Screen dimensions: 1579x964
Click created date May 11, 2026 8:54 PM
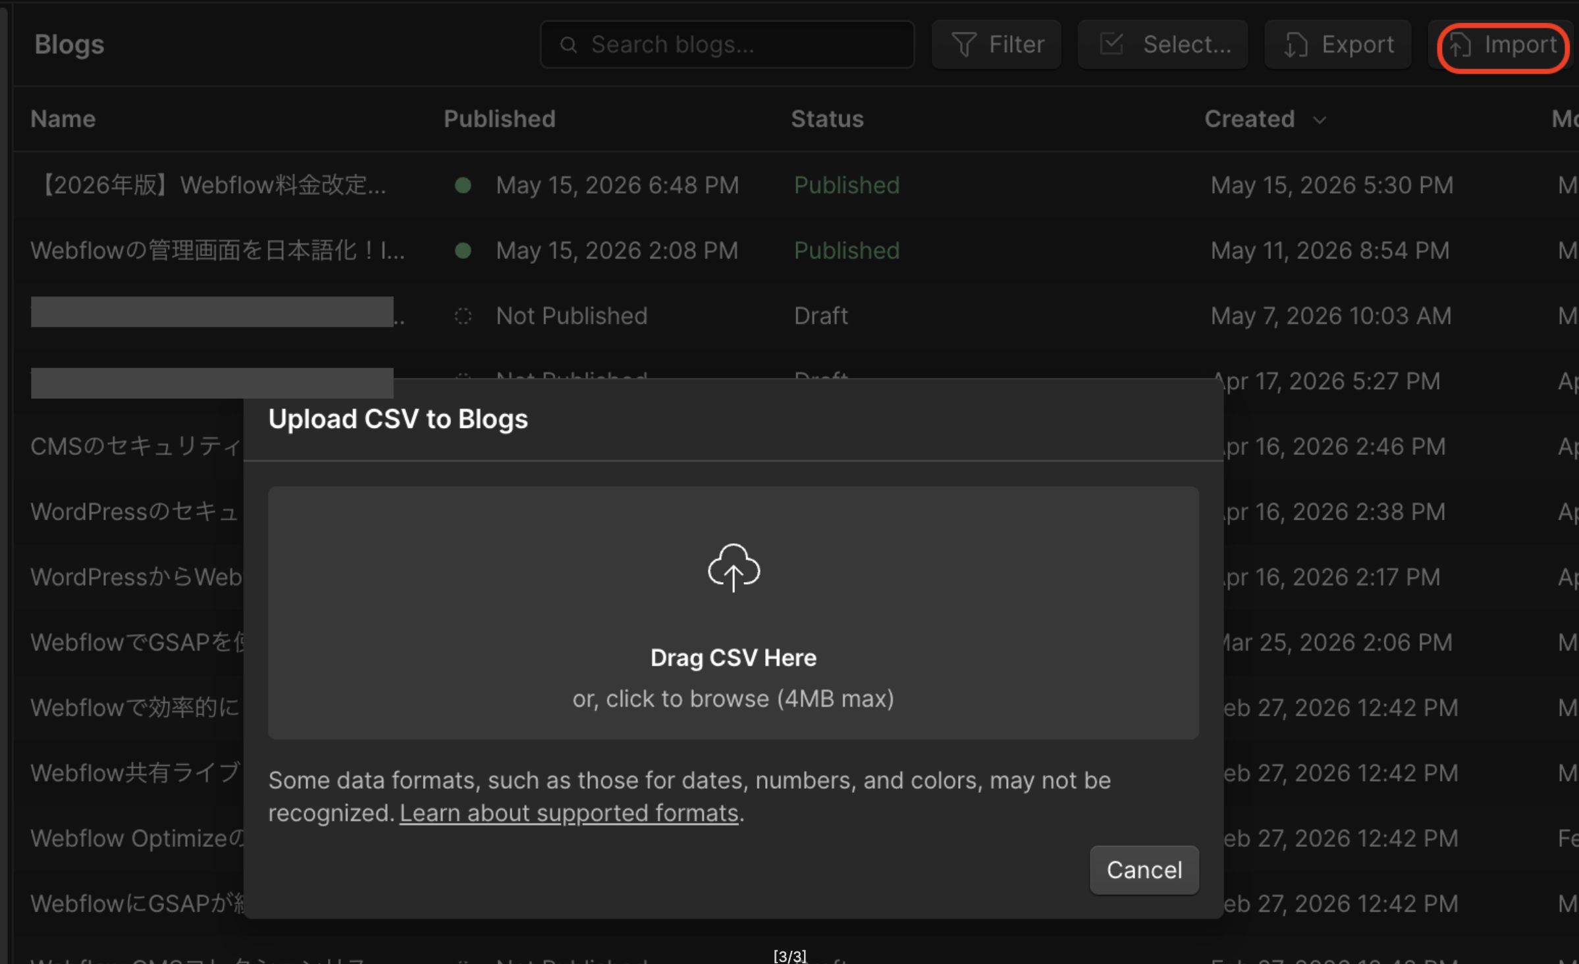click(x=1330, y=250)
